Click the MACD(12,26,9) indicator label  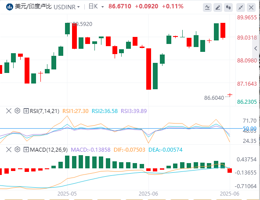[49, 150]
